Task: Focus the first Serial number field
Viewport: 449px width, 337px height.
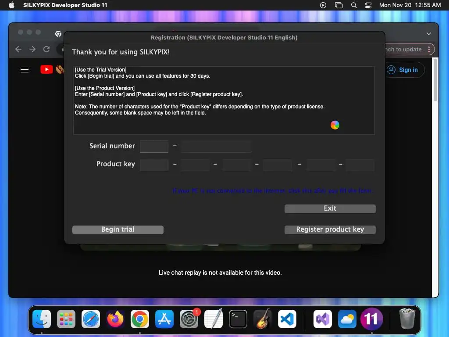Action: 154,147
